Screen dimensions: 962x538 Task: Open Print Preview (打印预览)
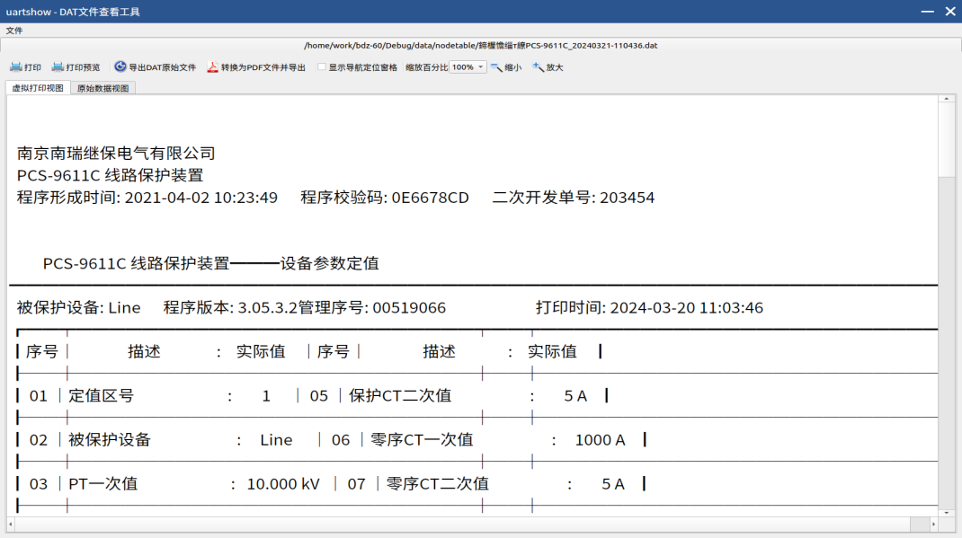coord(76,67)
